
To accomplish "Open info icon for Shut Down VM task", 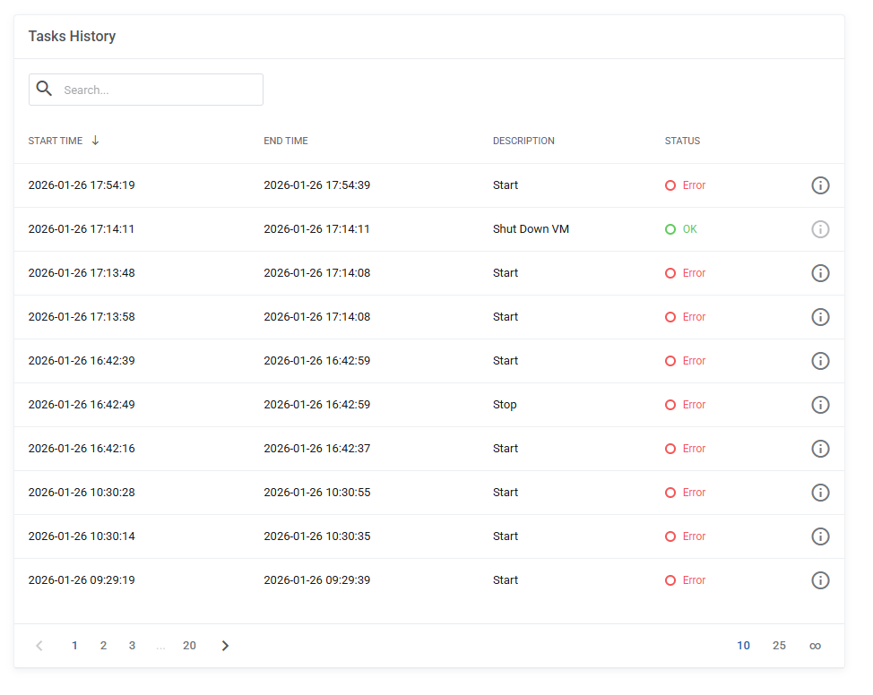I will 820,229.
